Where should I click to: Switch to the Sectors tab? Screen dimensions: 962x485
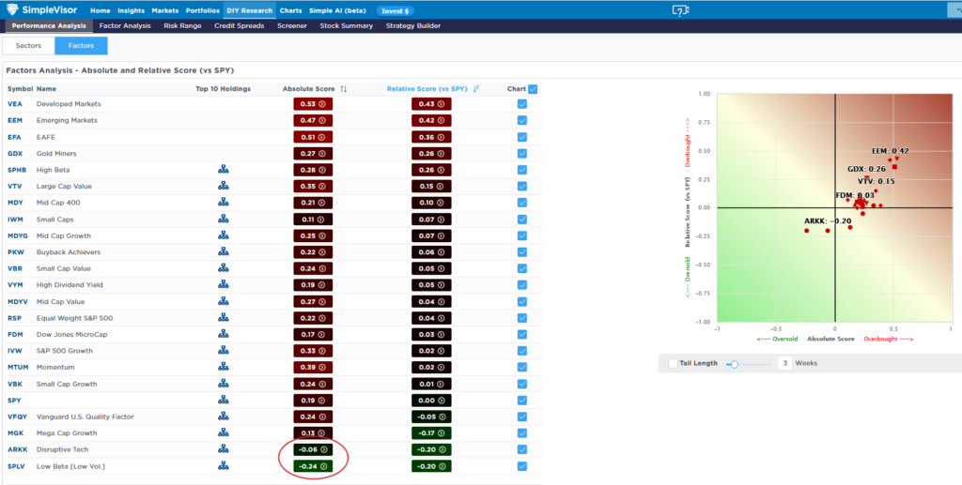tap(27, 46)
